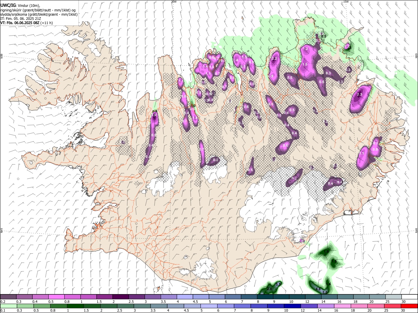Pick the bottom-row pink swatch between 18 and 20
The width and height of the screenshot is (418, 313).
click(359, 306)
